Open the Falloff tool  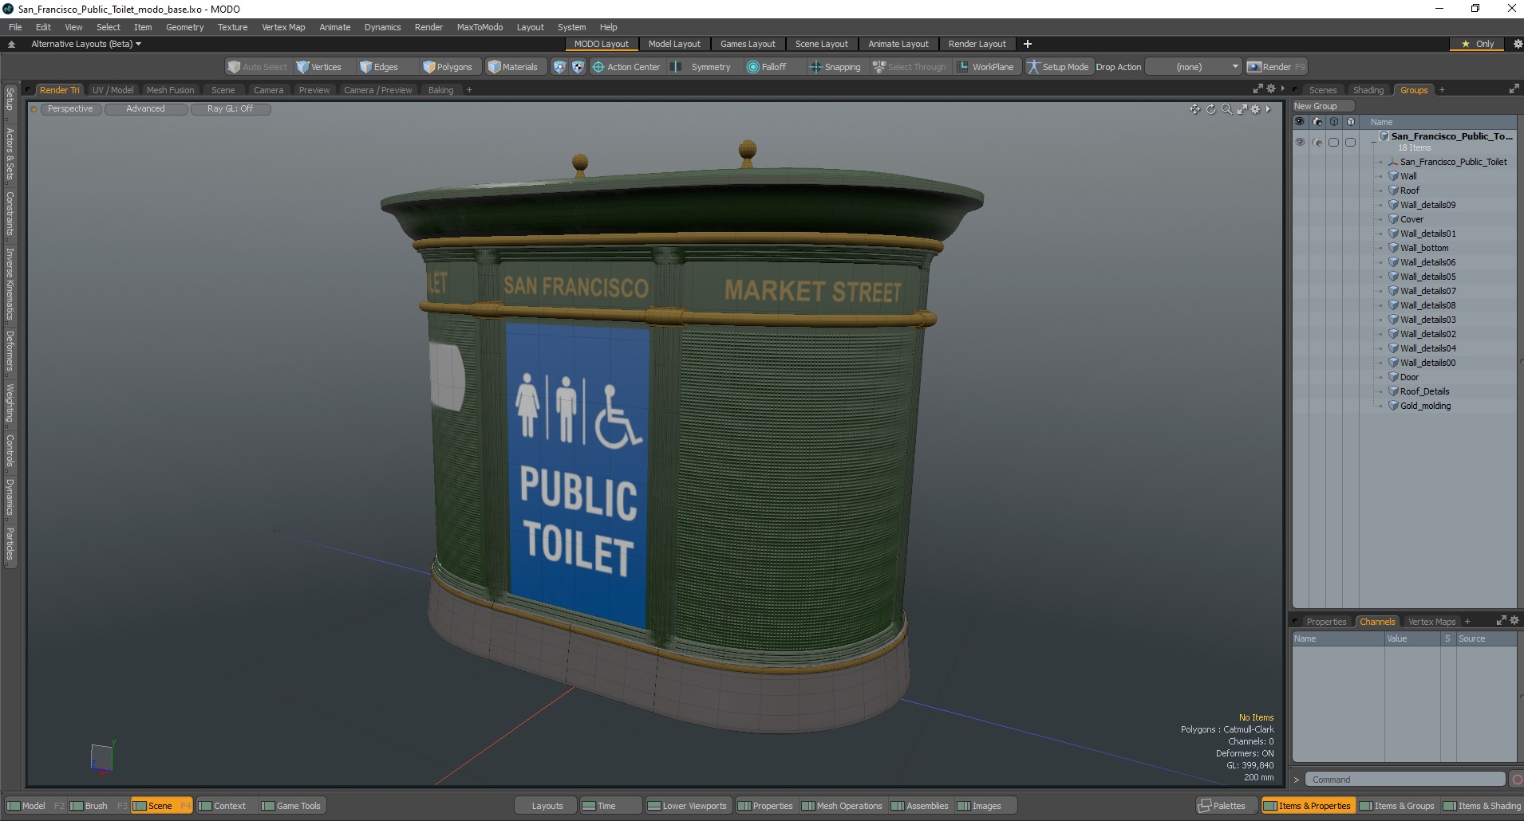pos(767,67)
